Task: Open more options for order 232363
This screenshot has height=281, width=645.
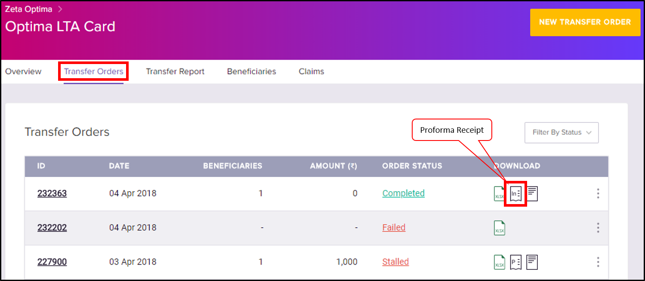Action: [598, 193]
